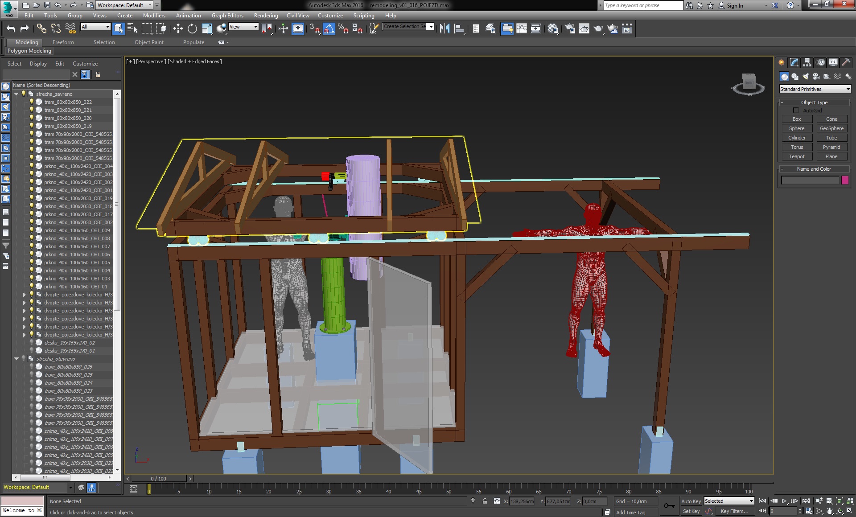Screen dimensions: 856x517
Task: Activate the Select and Move tool
Action: pos(178,29)
